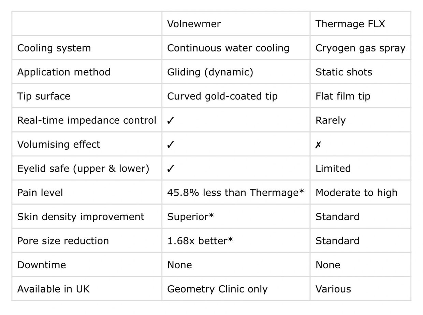Viewport: 423px width, 315px height.
Task: Select the Static shots cell
Action: coord(344,72)
